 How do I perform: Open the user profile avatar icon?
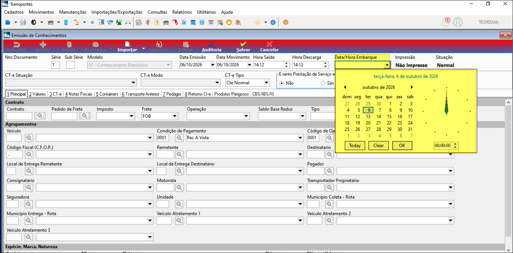tap(458, 22)
